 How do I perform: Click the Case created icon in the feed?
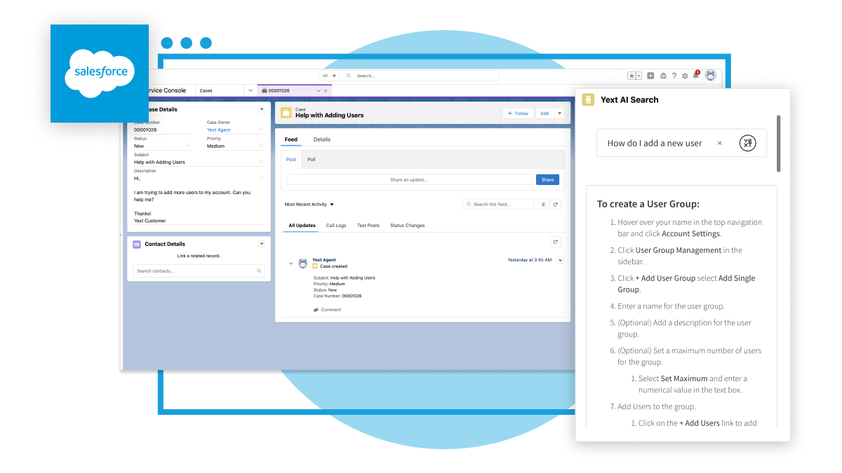315,266
